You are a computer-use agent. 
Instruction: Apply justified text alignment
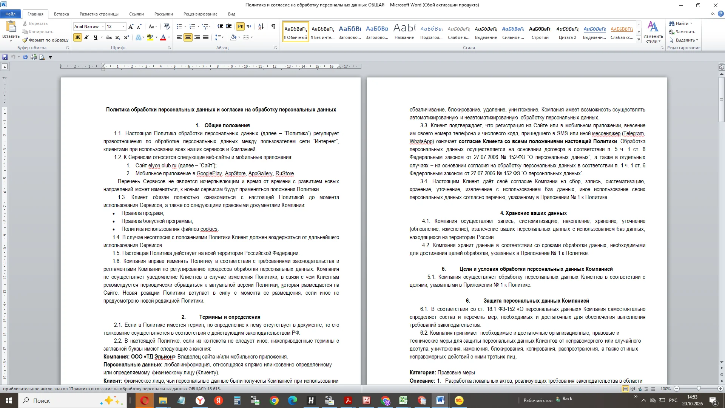tap(206, 37)
